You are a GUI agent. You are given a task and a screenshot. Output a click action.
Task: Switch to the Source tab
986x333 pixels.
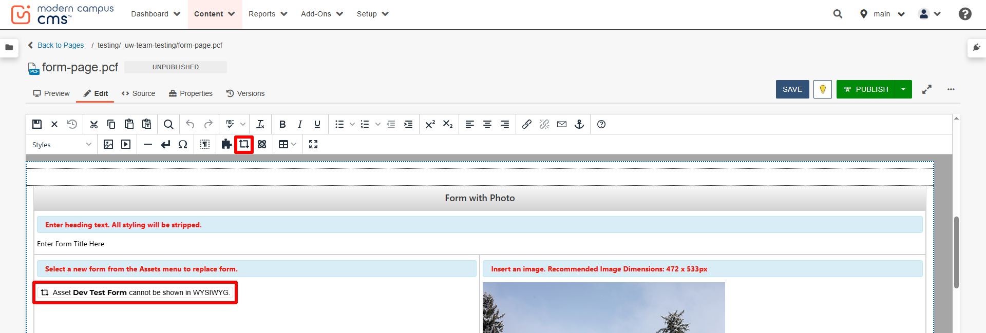[x=138, y=93]
